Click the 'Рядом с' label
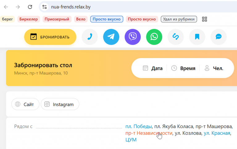The image size is (237, 149). pos(23,127)
